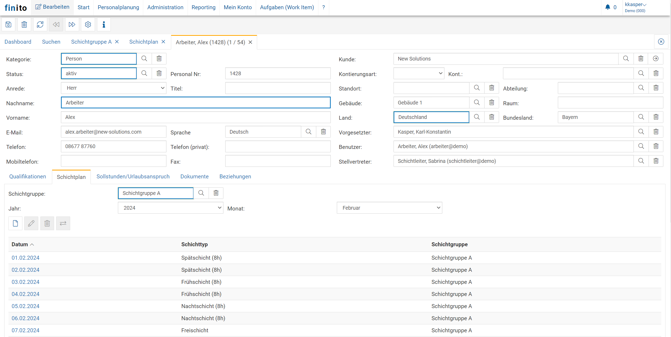Open the settings gear in toolbar
The image size is (671, 337).
pos(88,24)
